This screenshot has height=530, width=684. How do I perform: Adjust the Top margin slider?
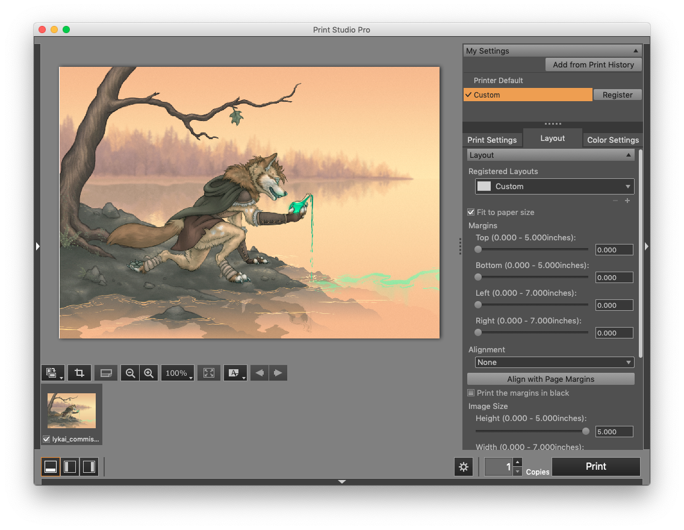(x=478, y=249)
